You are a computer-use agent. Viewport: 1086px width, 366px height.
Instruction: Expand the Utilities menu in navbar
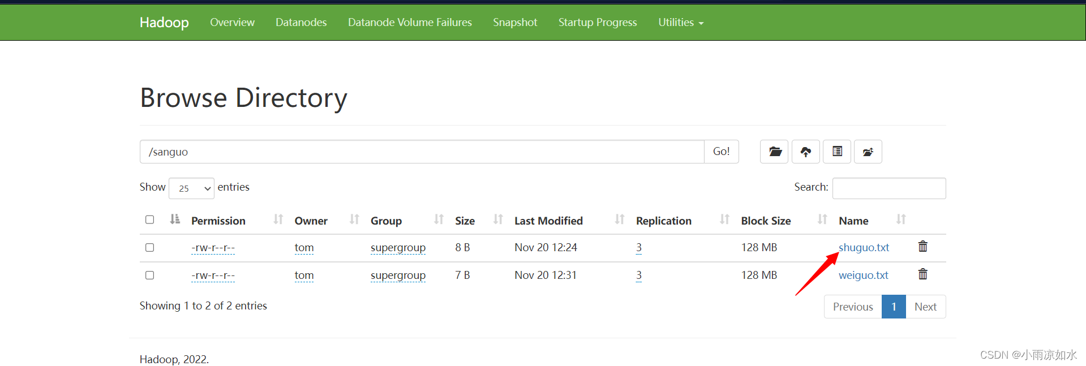pyautogui.click(x=680, y=23)
